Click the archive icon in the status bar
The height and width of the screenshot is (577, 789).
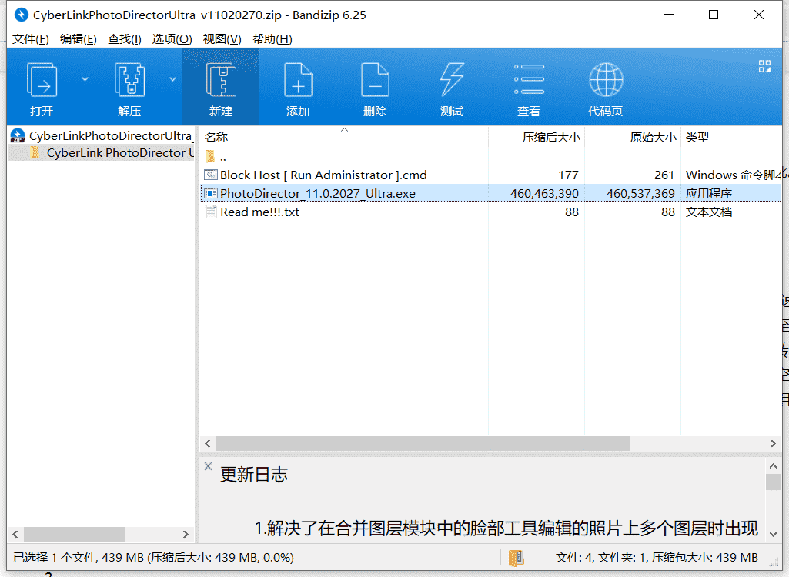(516, 557)
